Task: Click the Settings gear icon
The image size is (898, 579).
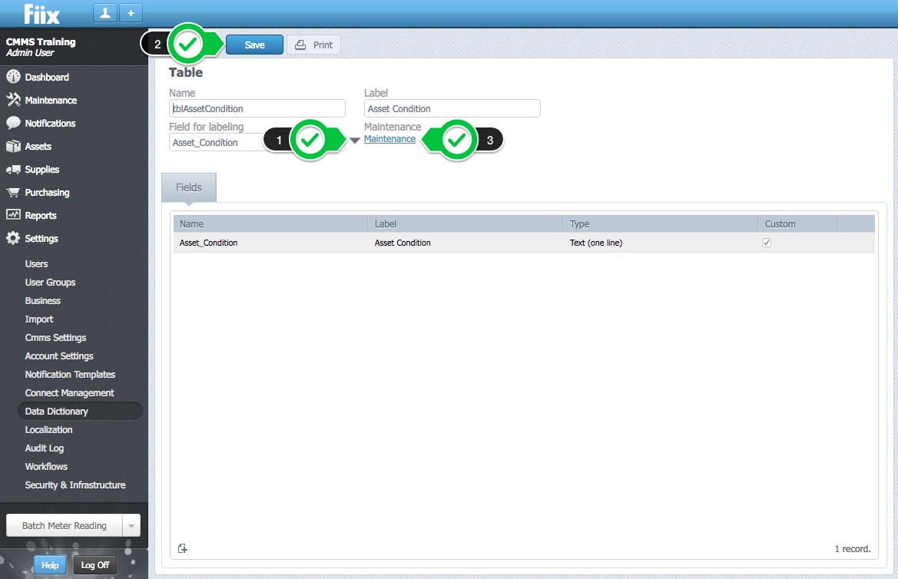Action: pos(13,238)
